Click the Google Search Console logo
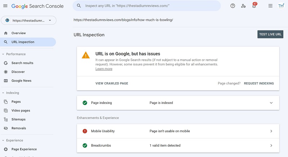288x157 pixels. pos(37,6)
